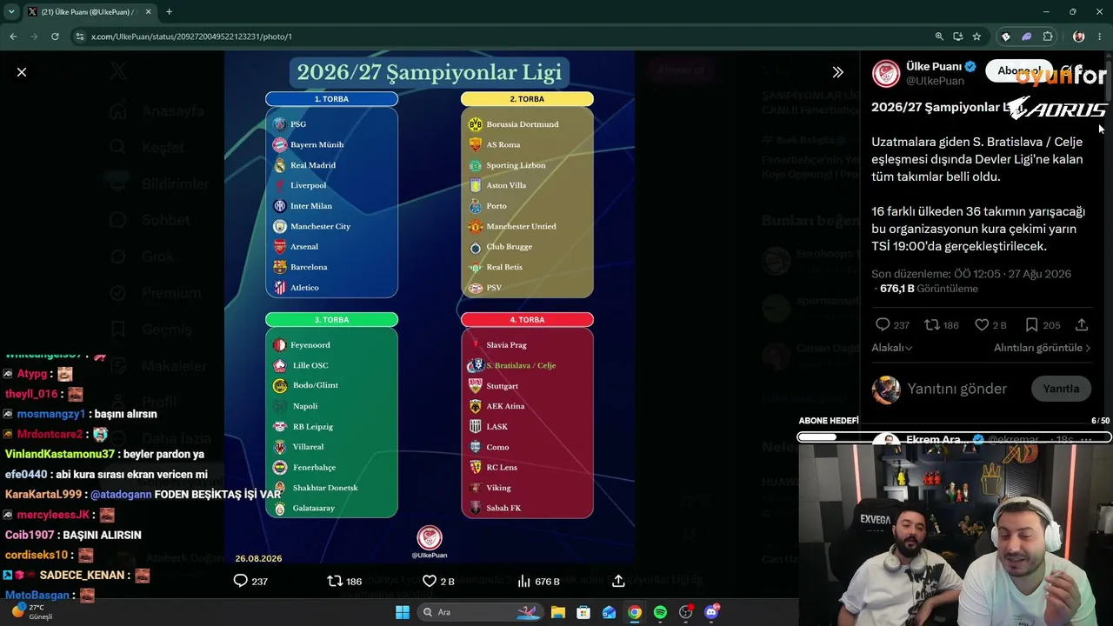Click the ABONE HEDEFİ progress bar
1113x626 pixels.
click(x=955, y=437)
